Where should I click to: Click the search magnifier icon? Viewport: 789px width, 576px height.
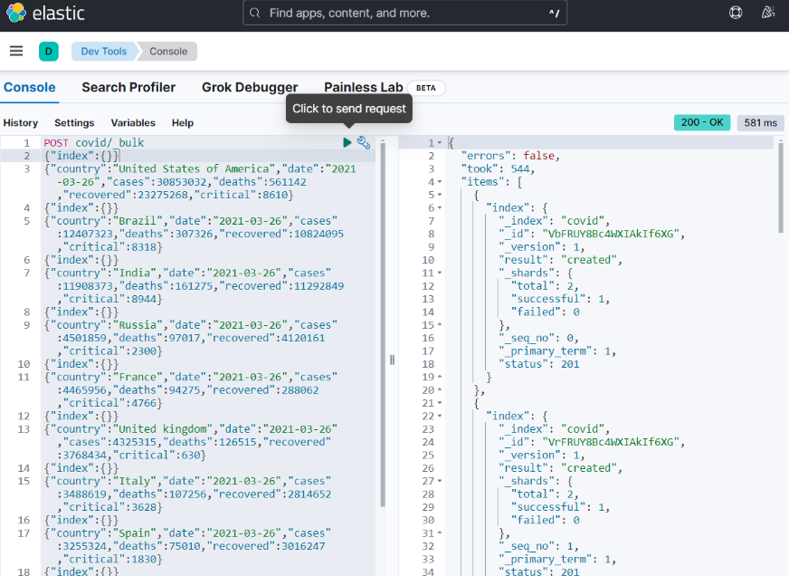(255, 13)
